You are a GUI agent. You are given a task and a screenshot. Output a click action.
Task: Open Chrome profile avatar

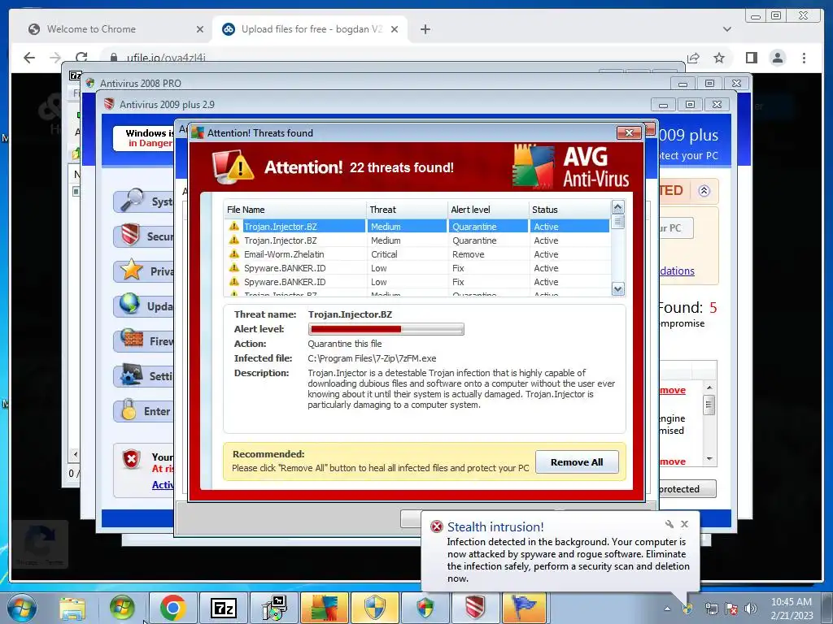pos(778,58)
